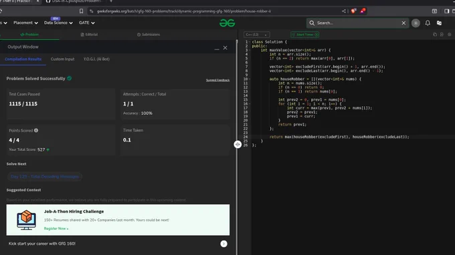
Task: Collapse the lambda fold at editor line 10
Action: [250, 79]
